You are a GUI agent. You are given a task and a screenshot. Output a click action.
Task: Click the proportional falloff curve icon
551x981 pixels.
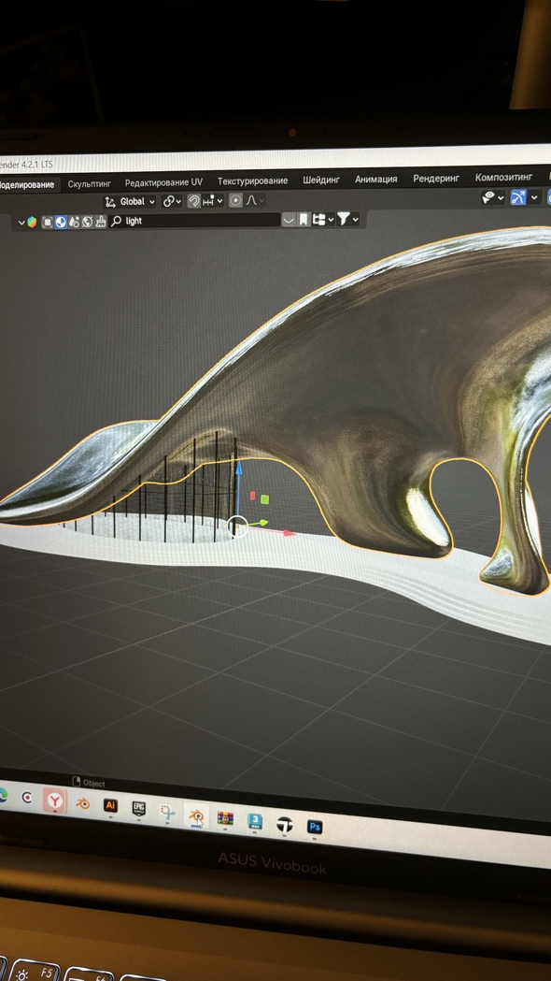pos(251,201)
